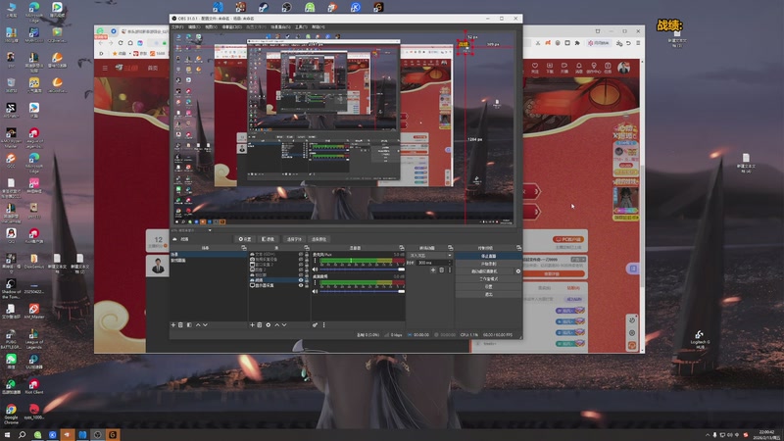Open the hamburger menu on the red website
The width and height of the screenshot is (784, 441).
click(x=105, y=68)
